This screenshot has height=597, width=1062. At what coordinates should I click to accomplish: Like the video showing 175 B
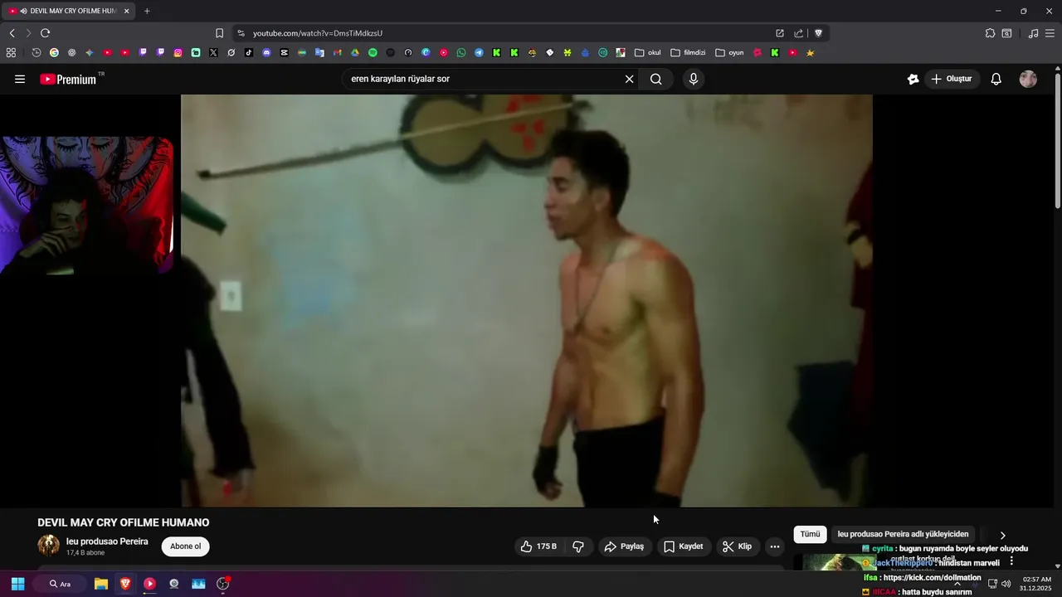pos(538,546)
